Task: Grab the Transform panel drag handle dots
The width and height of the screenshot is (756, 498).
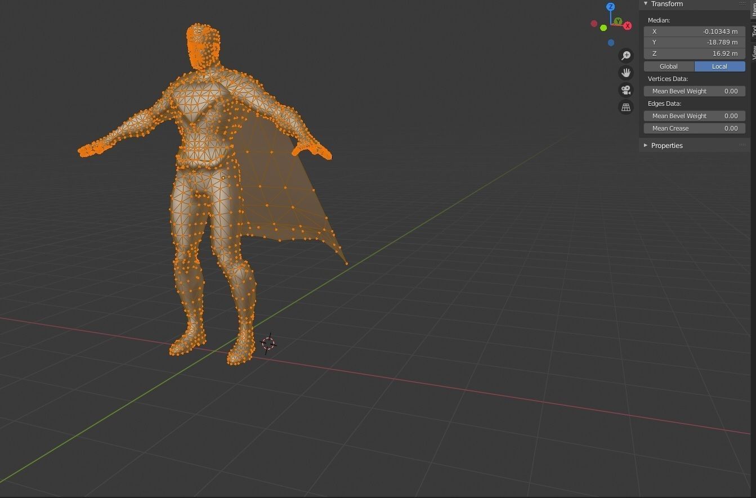Action: point(742,4)
